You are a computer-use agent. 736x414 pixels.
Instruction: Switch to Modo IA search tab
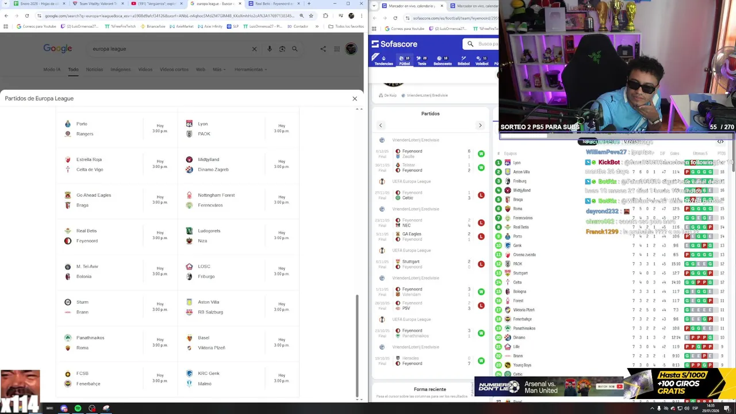tap(52, 70)
